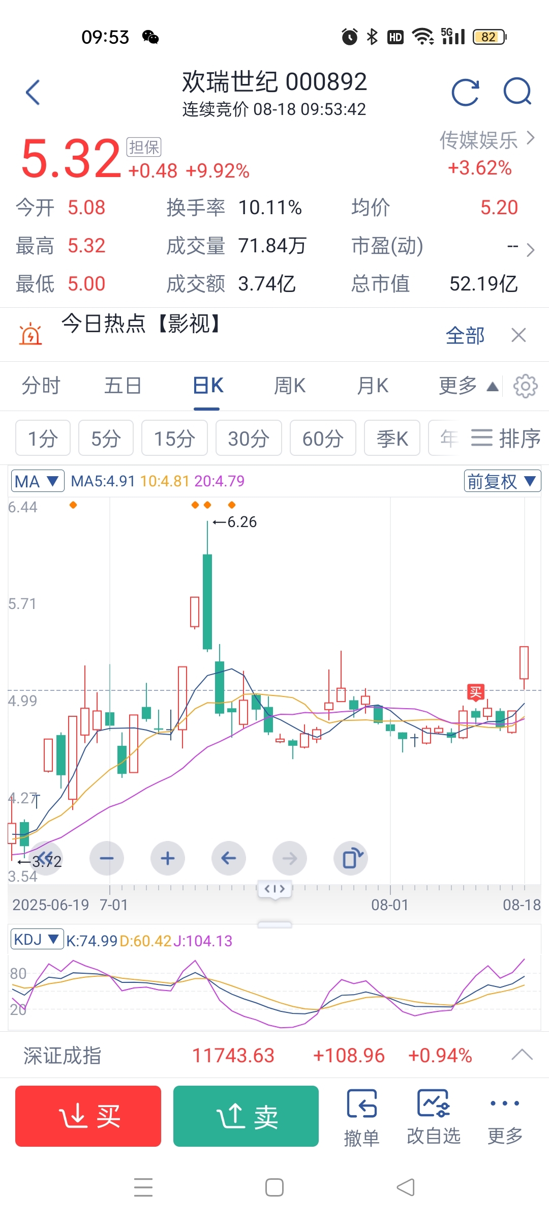Refresh the stock quote
Image resolution: width=549 pixels, height=1221 pixels.
point(465,93)
